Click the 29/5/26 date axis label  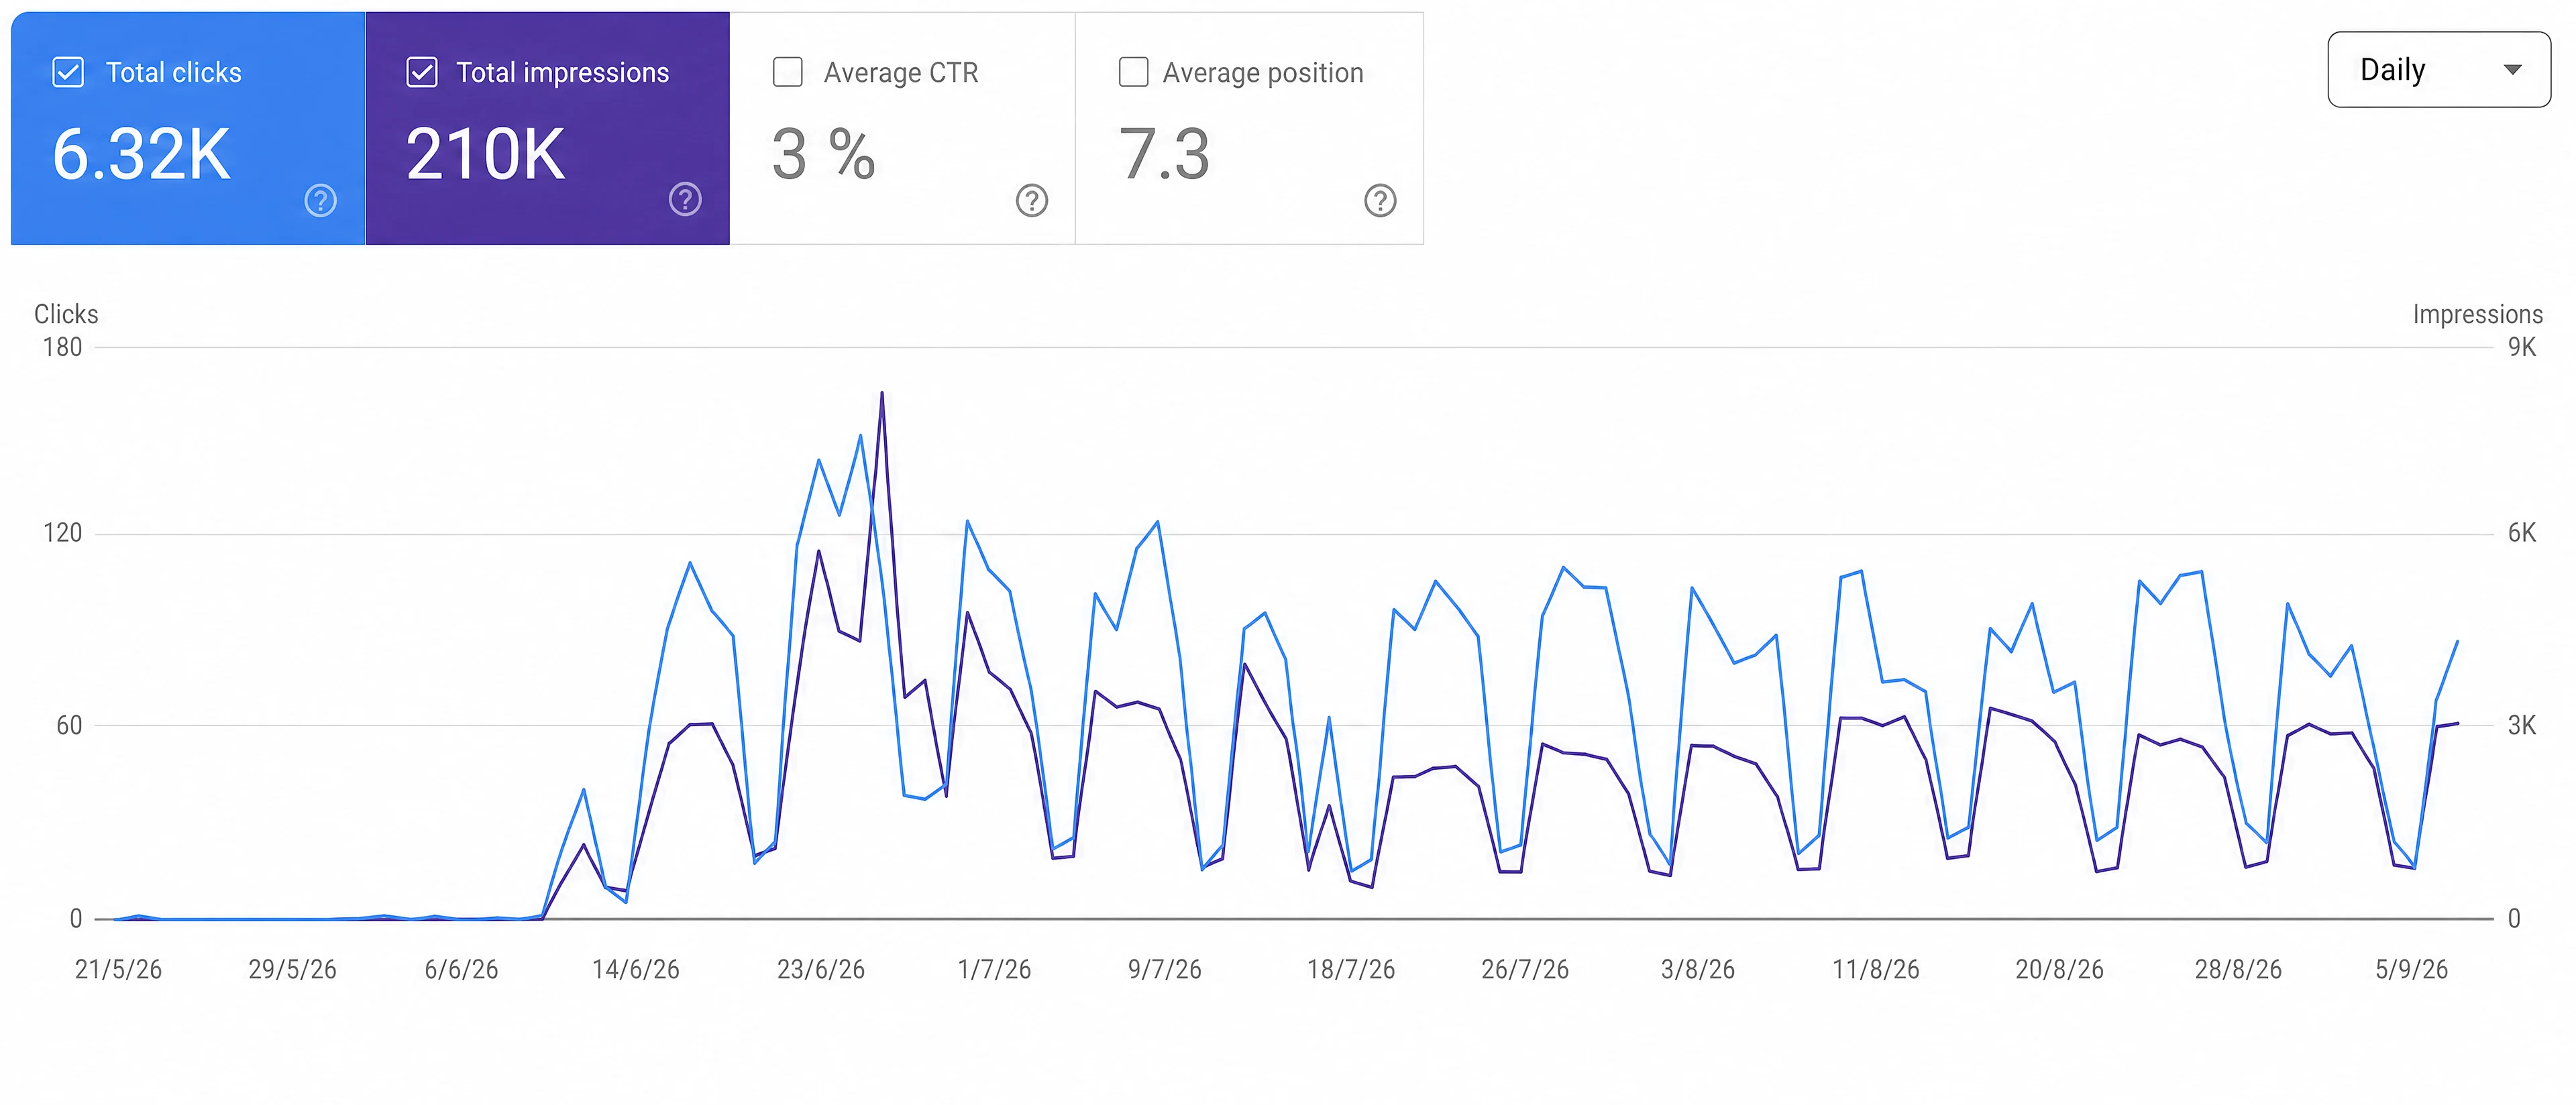292,969
